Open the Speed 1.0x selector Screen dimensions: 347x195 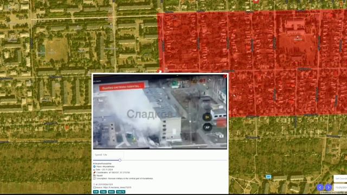pos(108,155)
